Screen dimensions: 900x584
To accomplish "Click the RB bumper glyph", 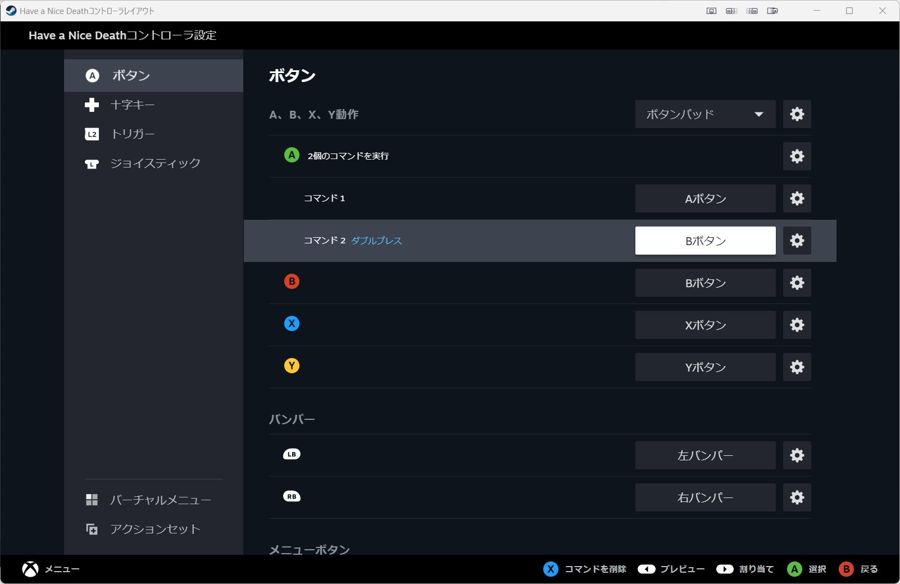I will pos(292,496).
